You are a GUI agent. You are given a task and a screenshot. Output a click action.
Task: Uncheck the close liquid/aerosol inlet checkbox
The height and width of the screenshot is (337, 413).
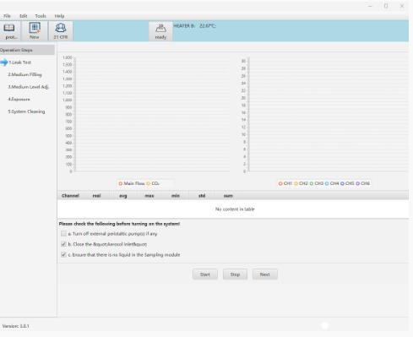pos(63,244)
